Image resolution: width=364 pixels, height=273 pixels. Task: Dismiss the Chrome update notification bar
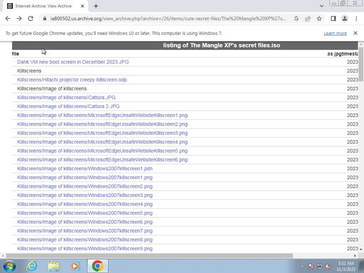tap(355, 33)
